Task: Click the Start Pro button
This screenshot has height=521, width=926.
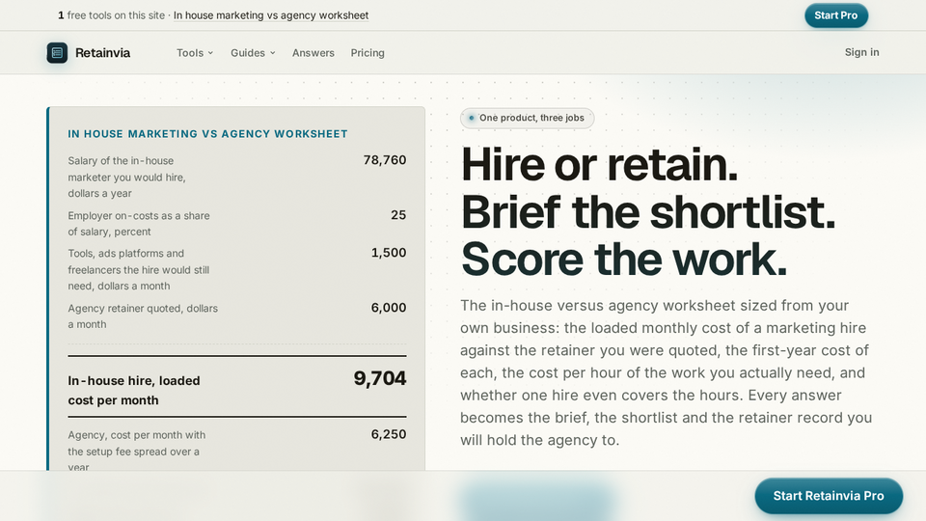Action: (836, 15)
